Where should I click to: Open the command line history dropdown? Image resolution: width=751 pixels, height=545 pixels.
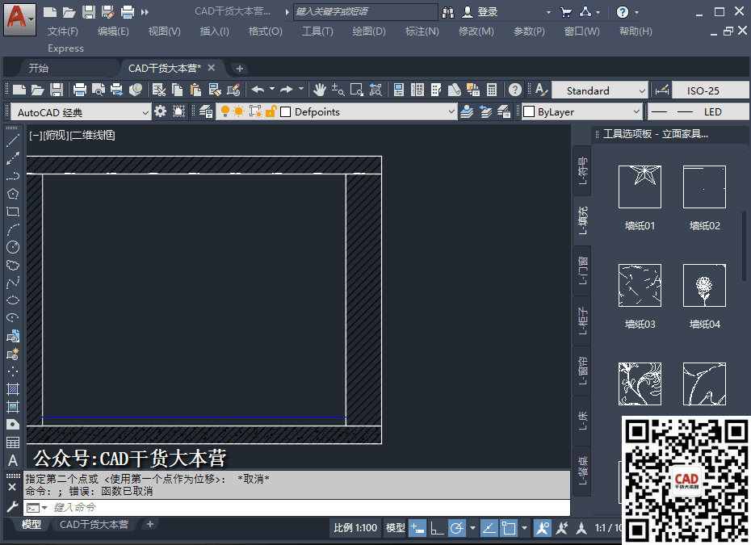(x=44, y=508)
